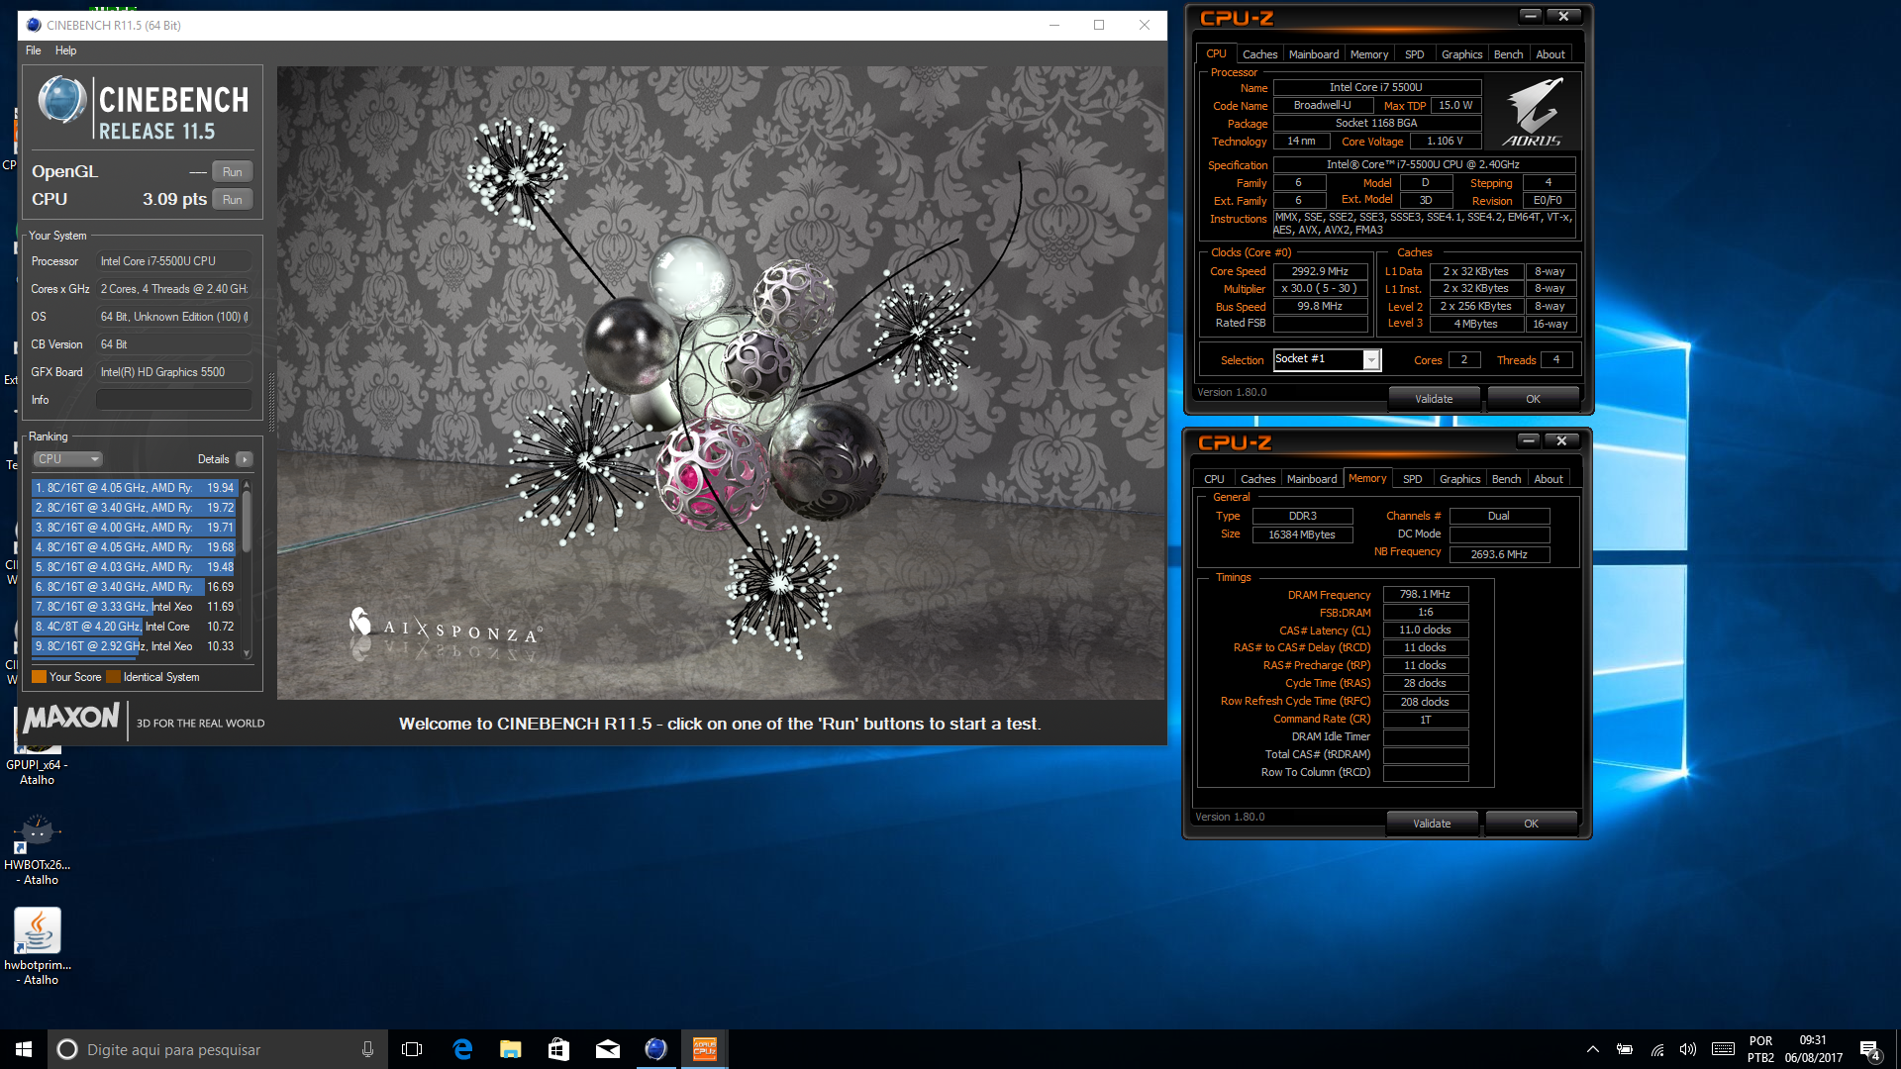Screen dimensions: 1901x1069
Task: Click Identical System color swatch
Action: (x=113, y=677)
